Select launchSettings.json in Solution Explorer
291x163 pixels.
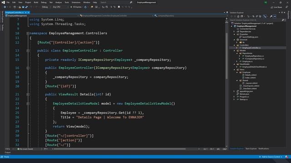(250, 37)
